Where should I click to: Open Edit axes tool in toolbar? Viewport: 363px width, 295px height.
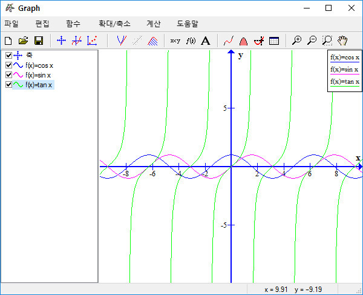[x=61, y=41]
